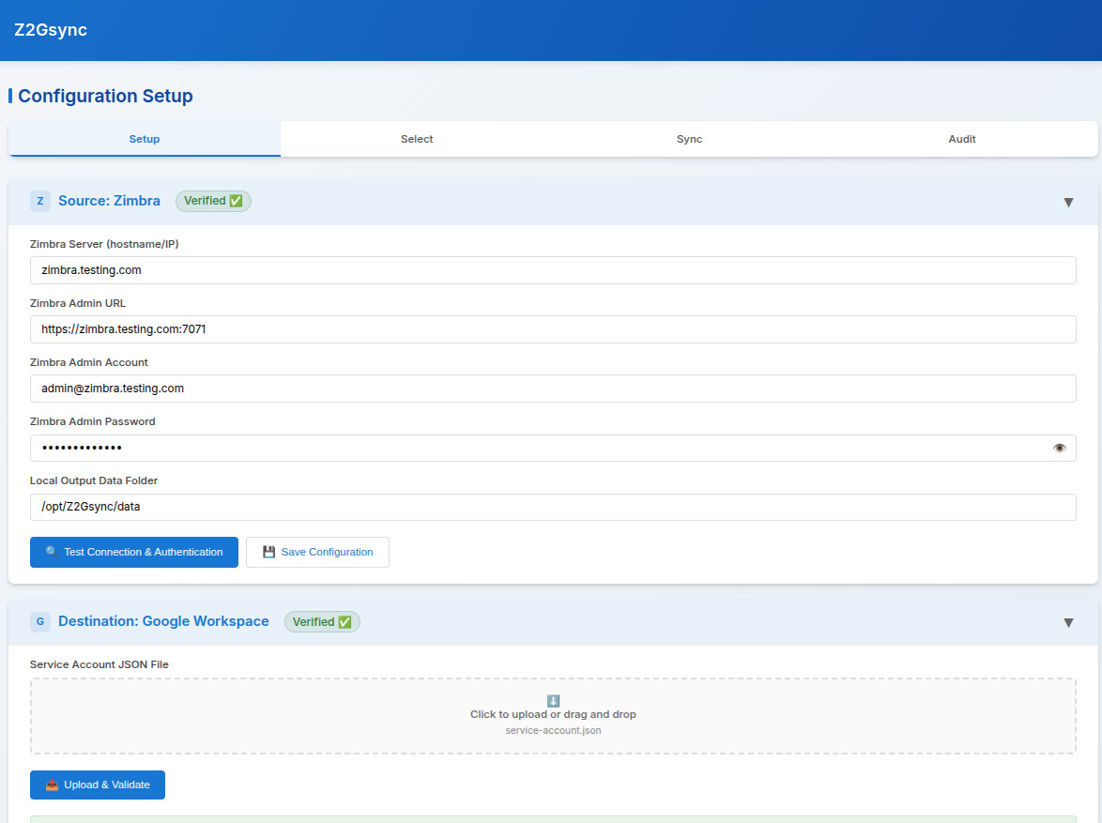The image size is (1102, 823).
Task: Click the checkmark in Google Workspace Verified badge
Action: pos(345,621)
